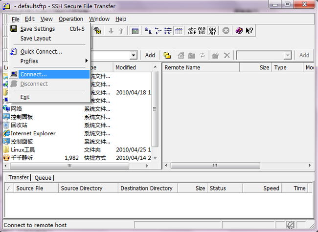Click scroll-down arrow in local pane

tap(155, 158)
